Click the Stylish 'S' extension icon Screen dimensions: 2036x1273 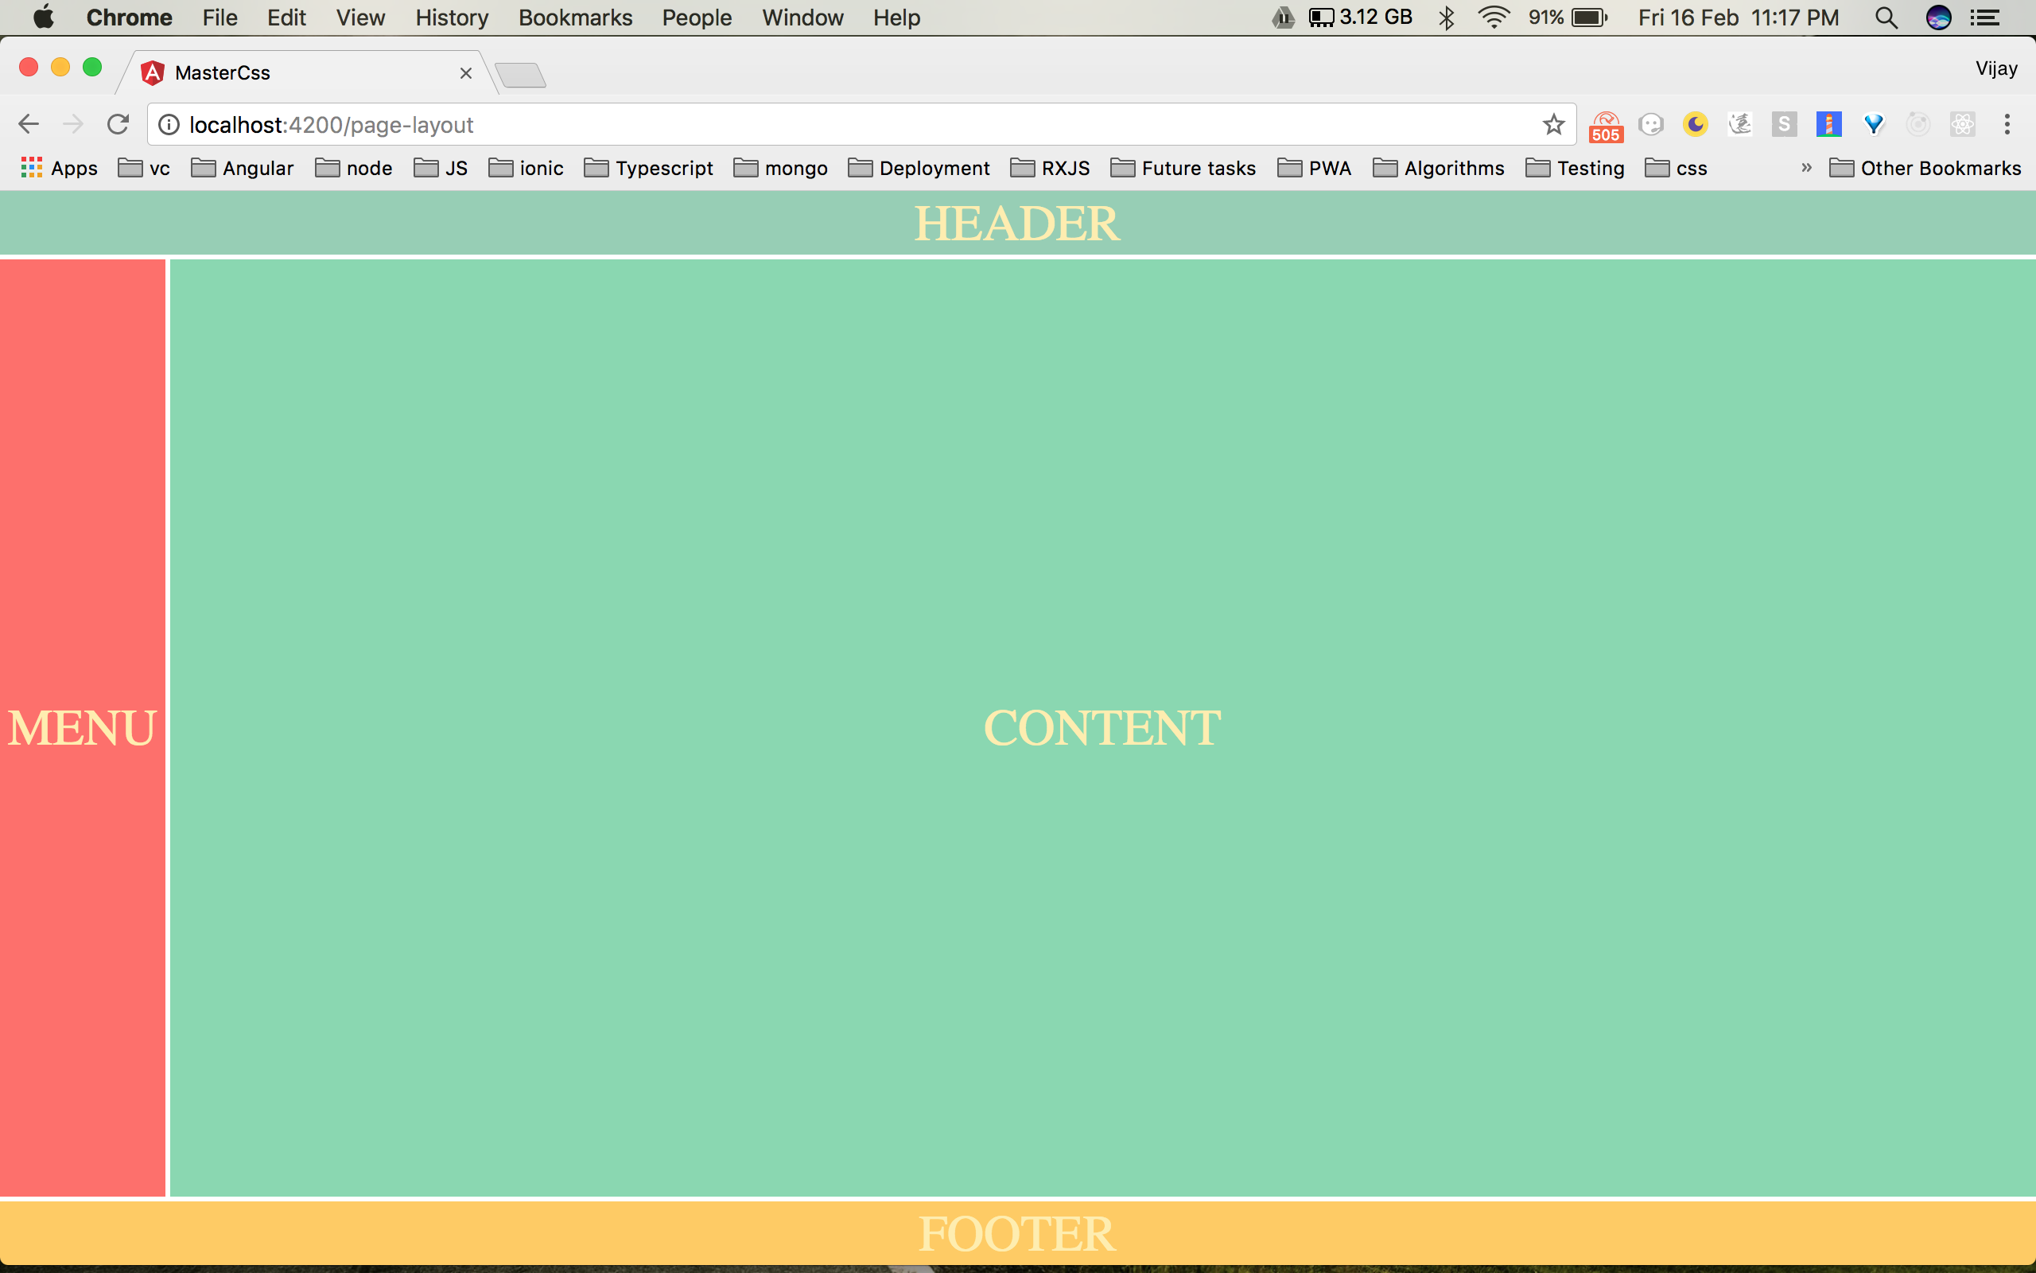tap(1785, 124)
